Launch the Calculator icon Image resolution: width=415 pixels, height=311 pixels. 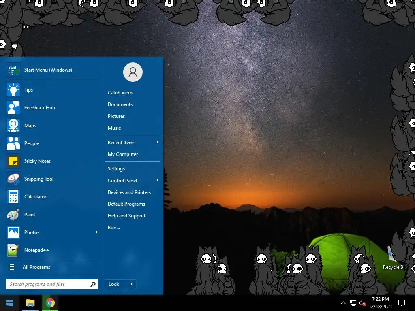click(x=13, y=197)
